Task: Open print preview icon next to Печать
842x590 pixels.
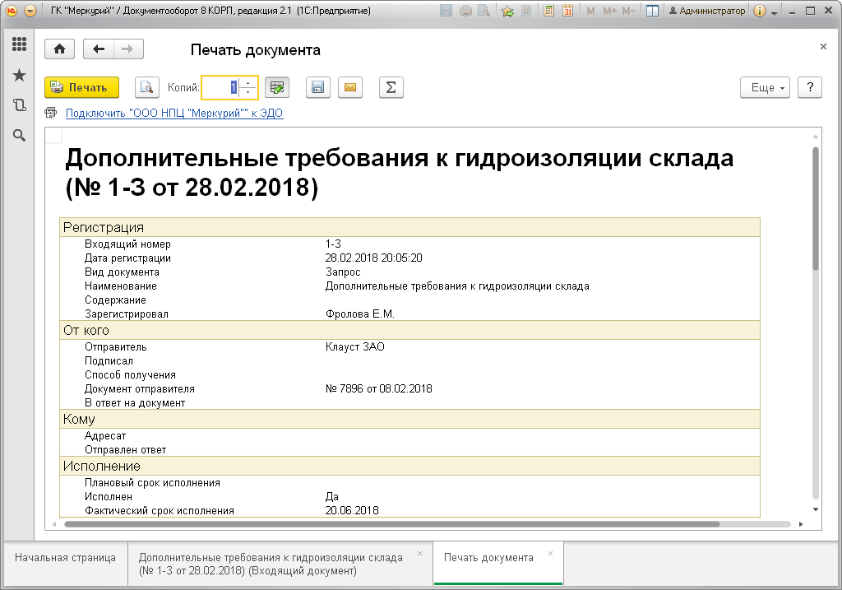Action: click(x=146, y=87)
